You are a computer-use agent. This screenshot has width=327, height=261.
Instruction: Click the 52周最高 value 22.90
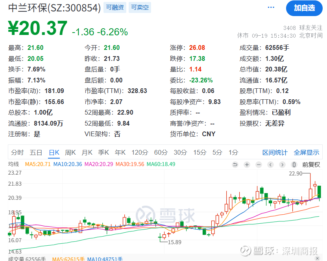(x=125, y=113)
